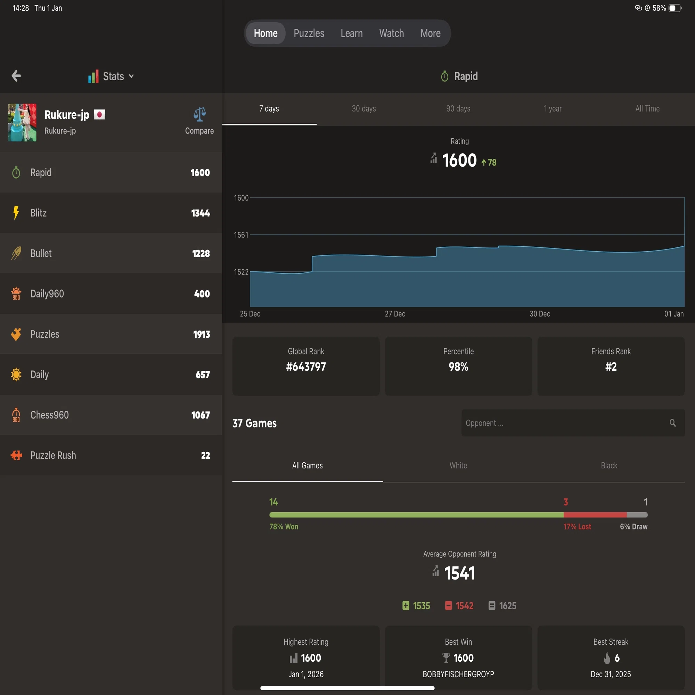This screenshot has width=695, height=695.
Task: Select the All Time range tab
Action: tap(647, 109)
